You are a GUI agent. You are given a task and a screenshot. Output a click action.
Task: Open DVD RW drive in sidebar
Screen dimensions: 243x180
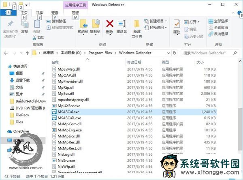click(x=28, y=108)
